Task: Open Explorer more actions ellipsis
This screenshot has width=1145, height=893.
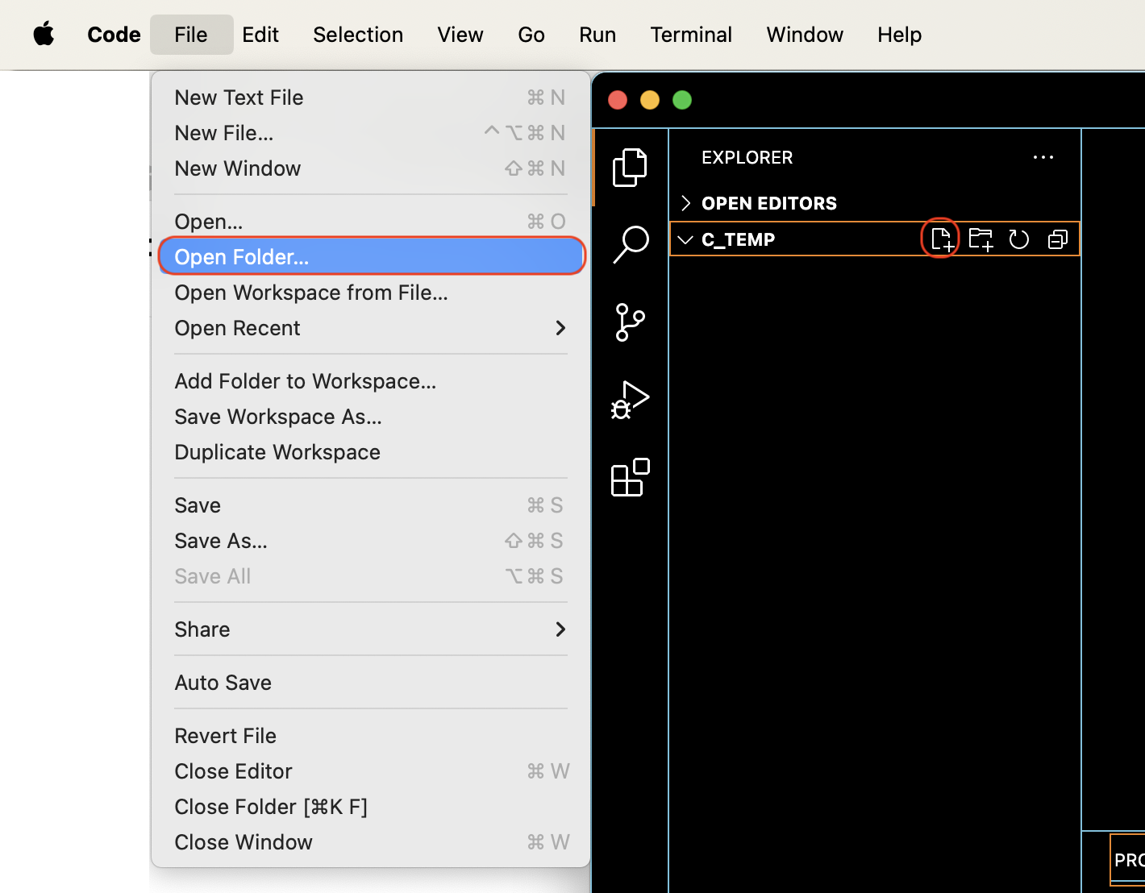Action: point(1043,157)
